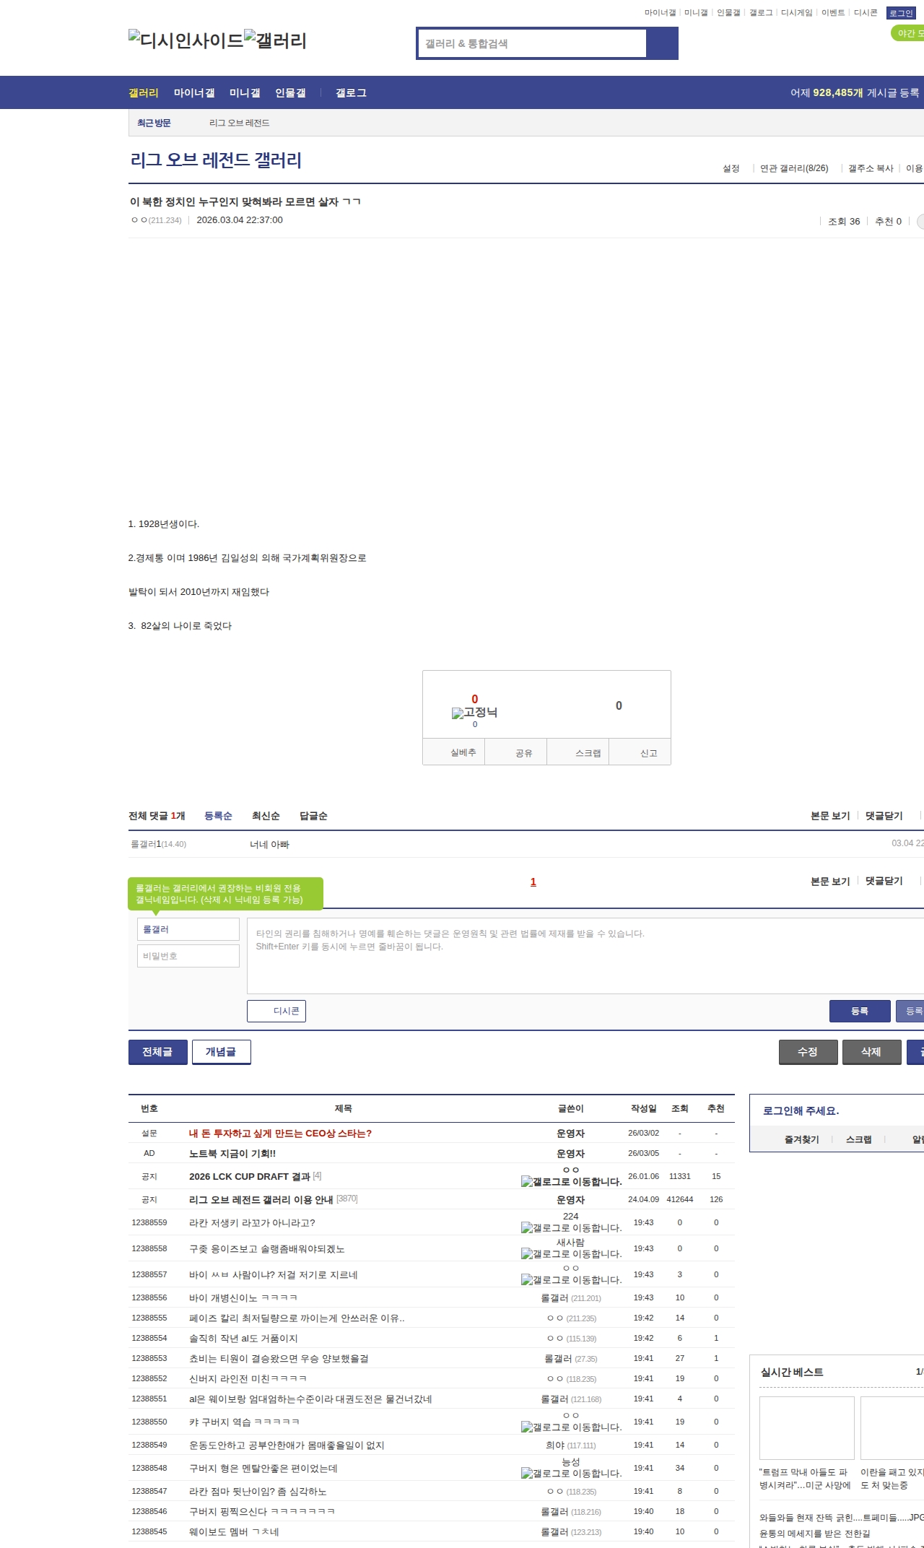Image resolution: width=924 pixels, height=1548 pixels.
Task: Select 미니갤 in the blue navigation bar
Action: [245, 93]
